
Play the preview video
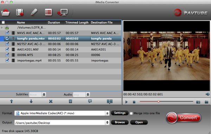pos(127,102)
